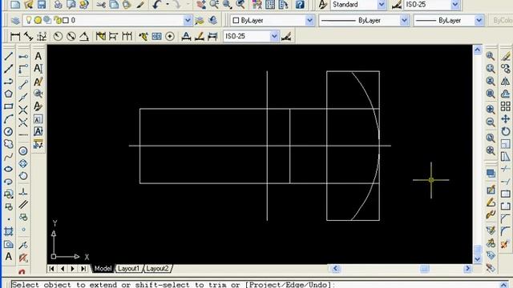Open ISO-25 dropdown in dimension toolbar
The image size is (513, 288).
point(274,36)
